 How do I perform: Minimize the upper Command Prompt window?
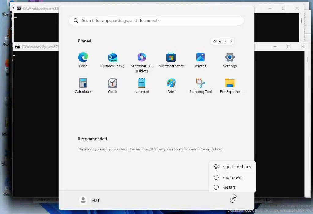[x=270, y=8]
